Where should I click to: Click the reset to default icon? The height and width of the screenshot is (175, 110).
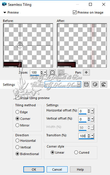coord(104,84)
